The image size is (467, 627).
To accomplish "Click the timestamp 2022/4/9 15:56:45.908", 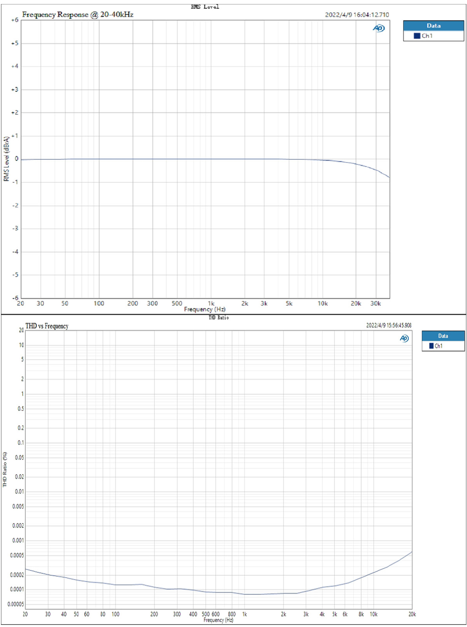I will (x=389, y=325).
